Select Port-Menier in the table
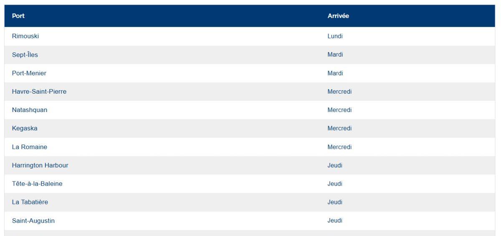The height and width of the screenshot is (236, 501). click(x=29, y=73)
